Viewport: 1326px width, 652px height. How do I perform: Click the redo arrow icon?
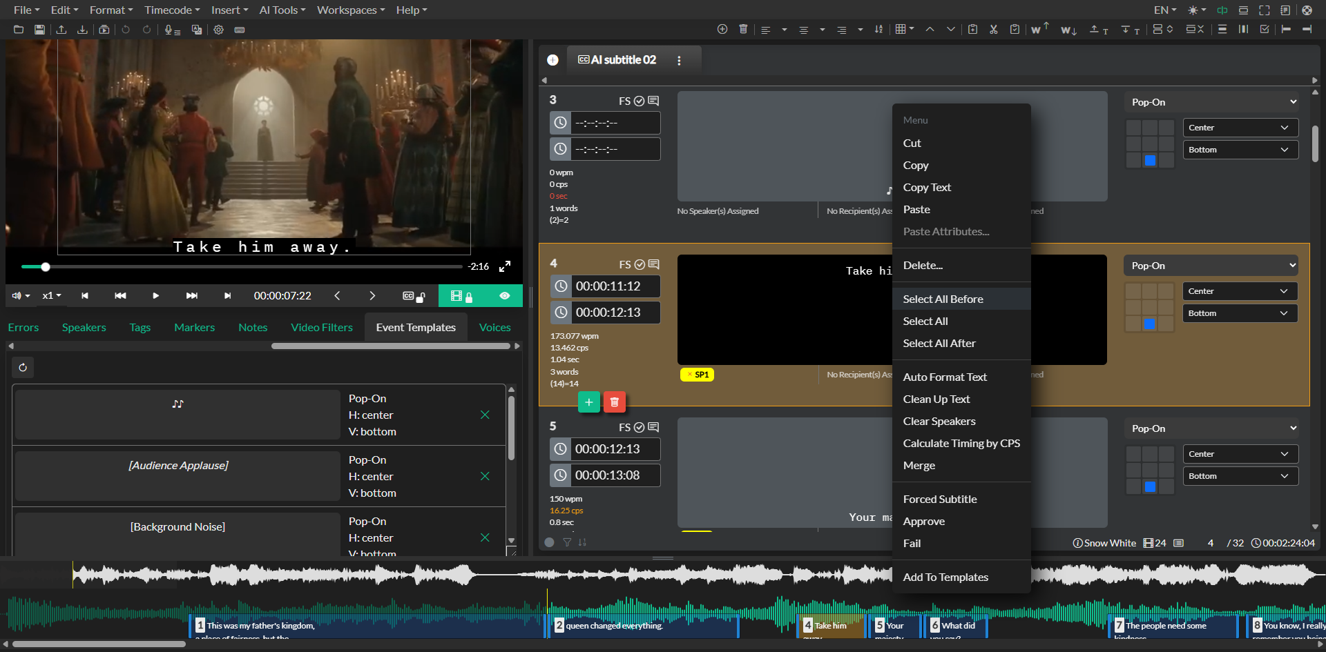tap(146, 30)
